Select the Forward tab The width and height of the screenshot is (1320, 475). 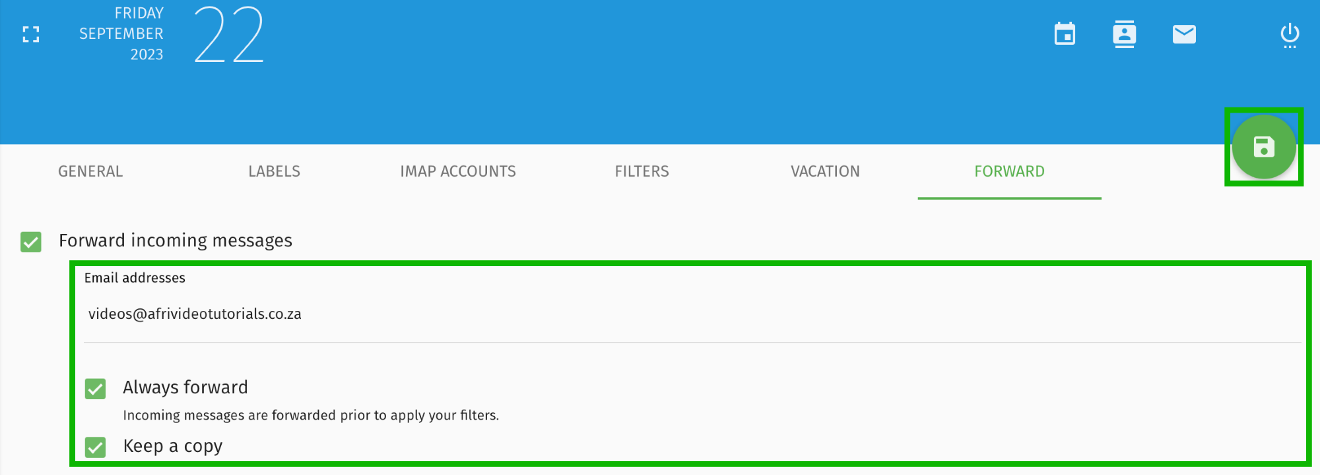[1009, 171]
